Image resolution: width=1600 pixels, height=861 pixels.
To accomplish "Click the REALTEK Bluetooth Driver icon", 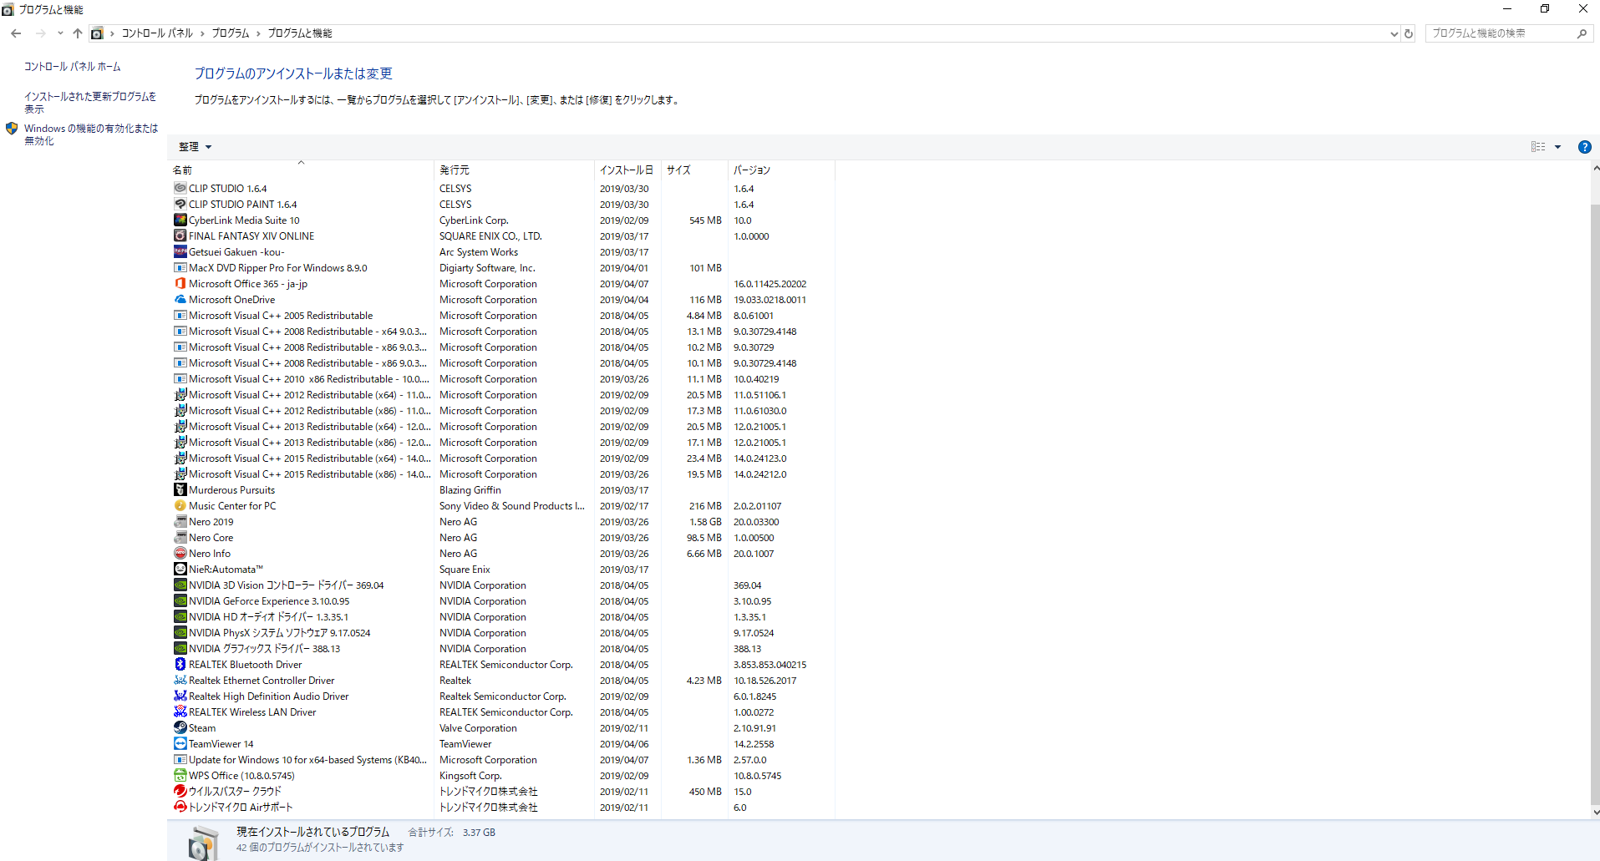I will [x=180, y=665].
